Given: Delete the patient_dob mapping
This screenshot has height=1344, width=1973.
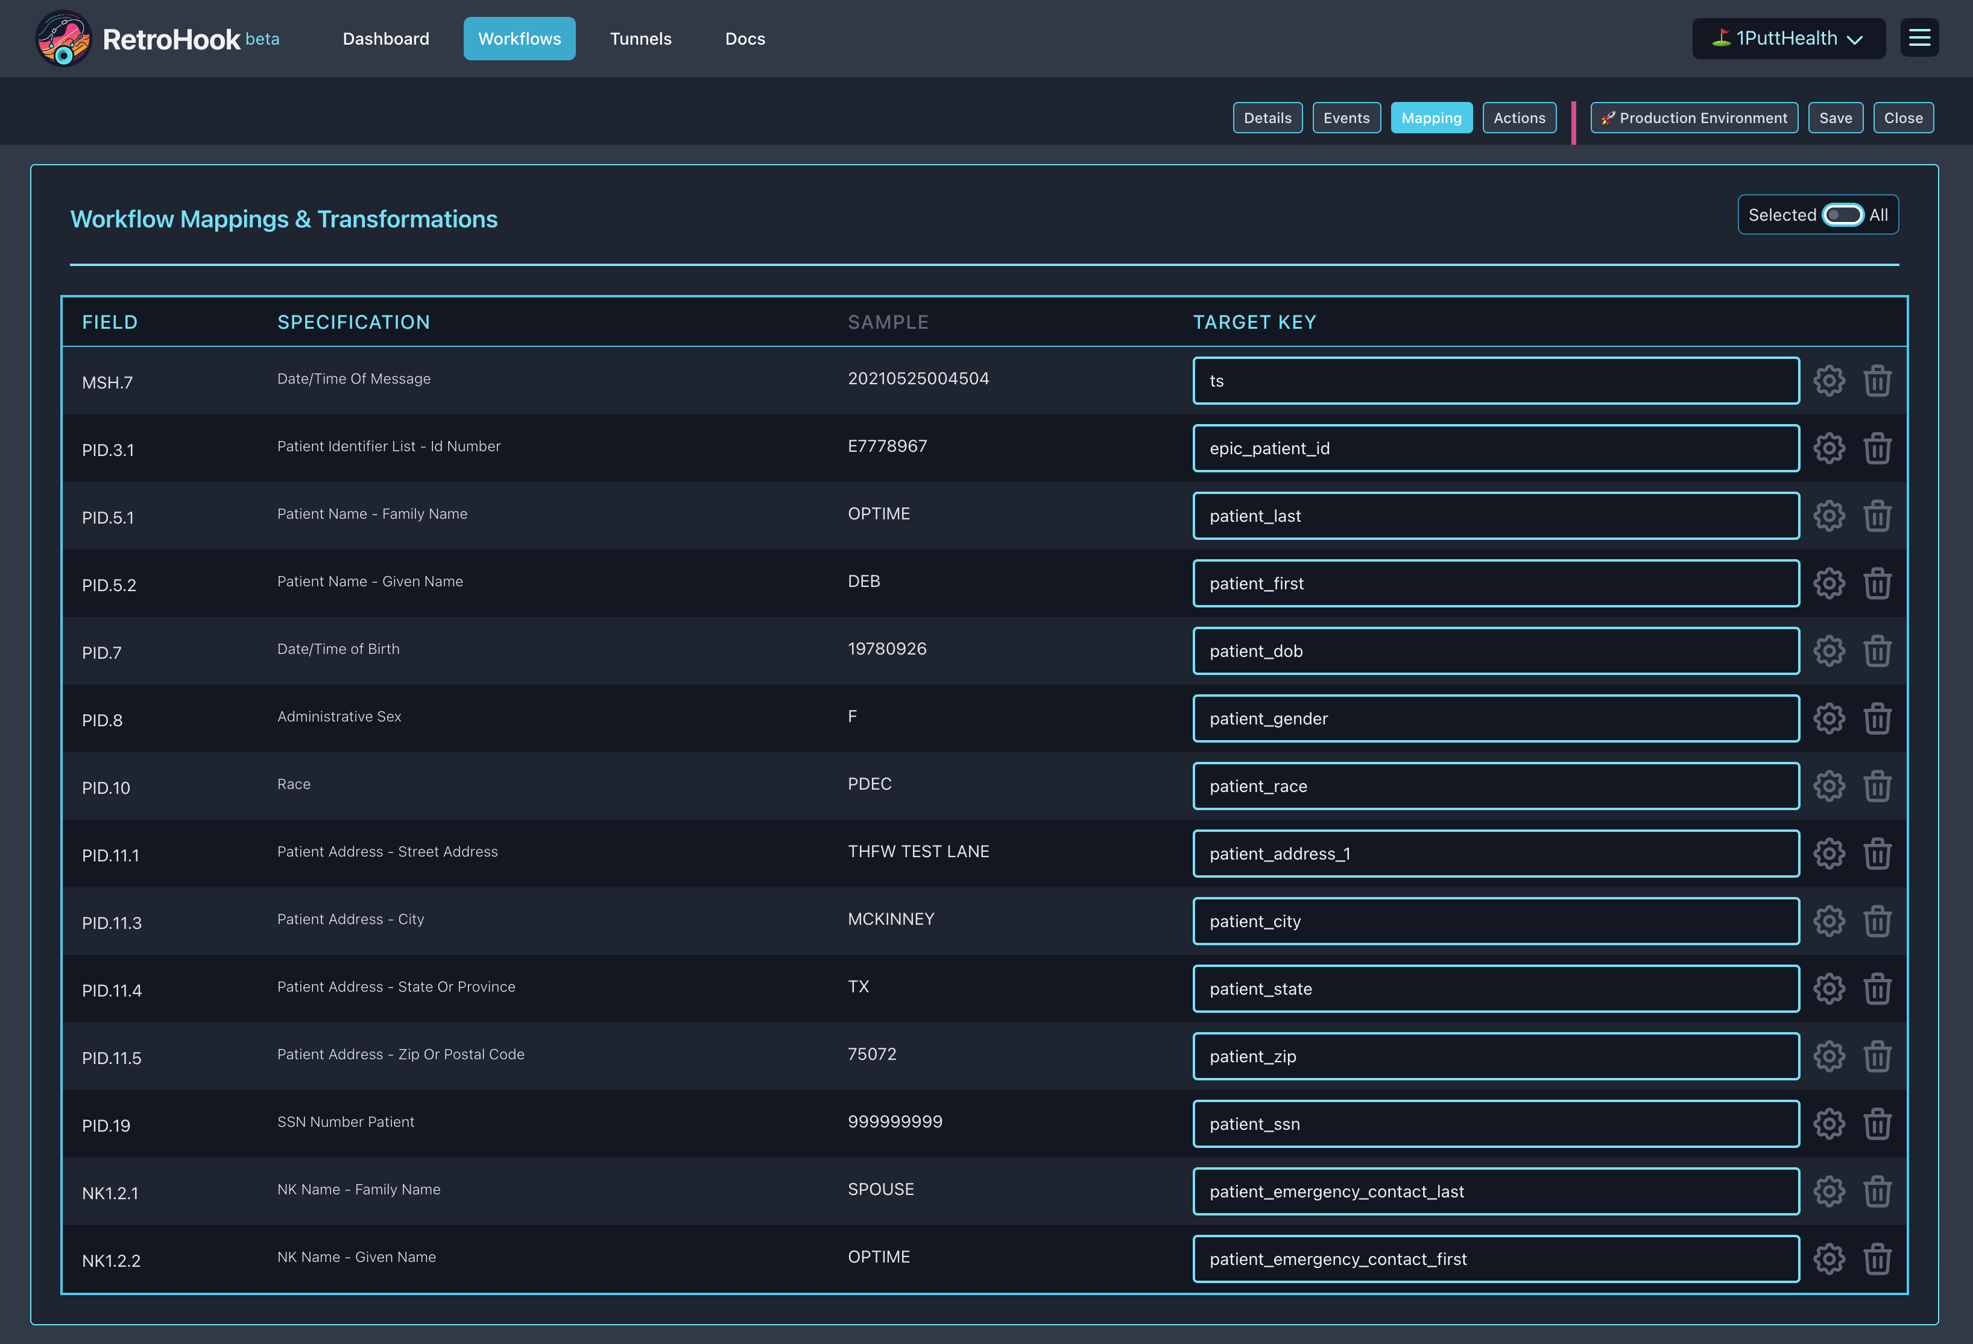Looking at the screenshot, I should 1877,651.
